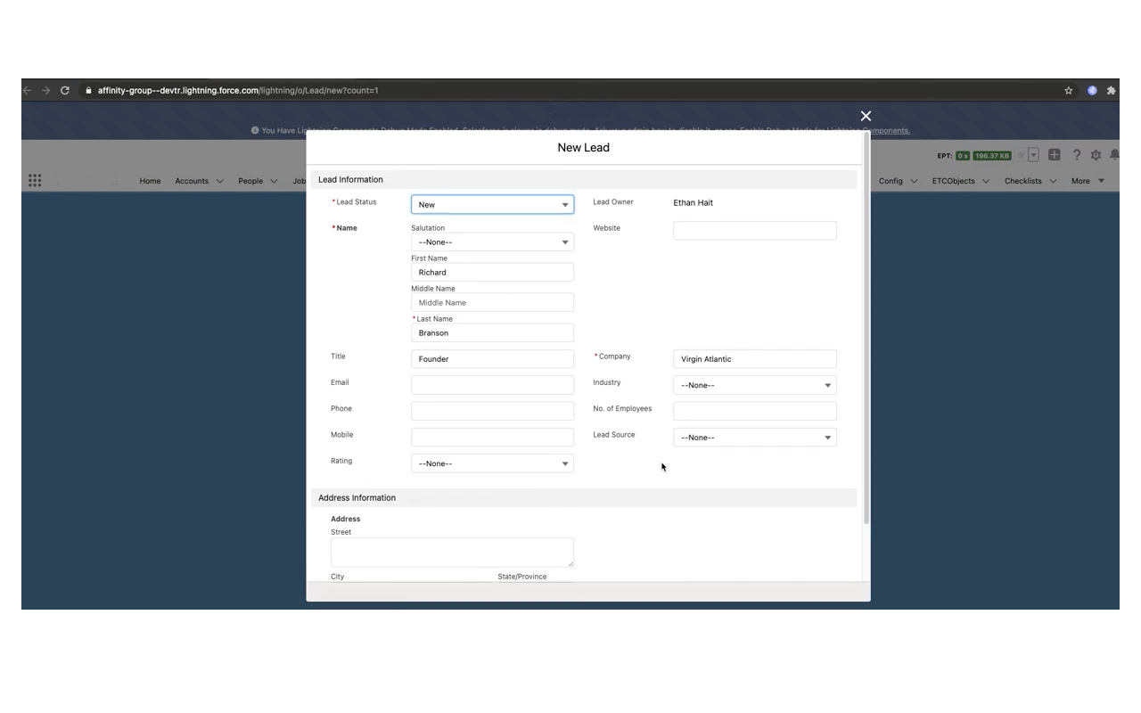This screenshot has height=713, width=1141.
Task: Click the Mobile input field
Action: click(492, 437)
